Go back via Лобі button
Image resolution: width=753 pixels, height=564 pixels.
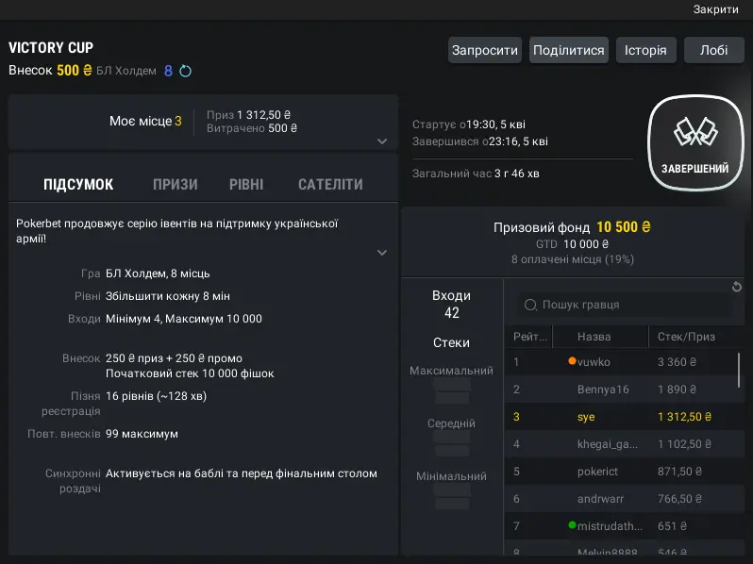713,51
